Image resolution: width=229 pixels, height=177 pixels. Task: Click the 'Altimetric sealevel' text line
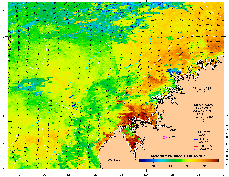pos(203,105)
